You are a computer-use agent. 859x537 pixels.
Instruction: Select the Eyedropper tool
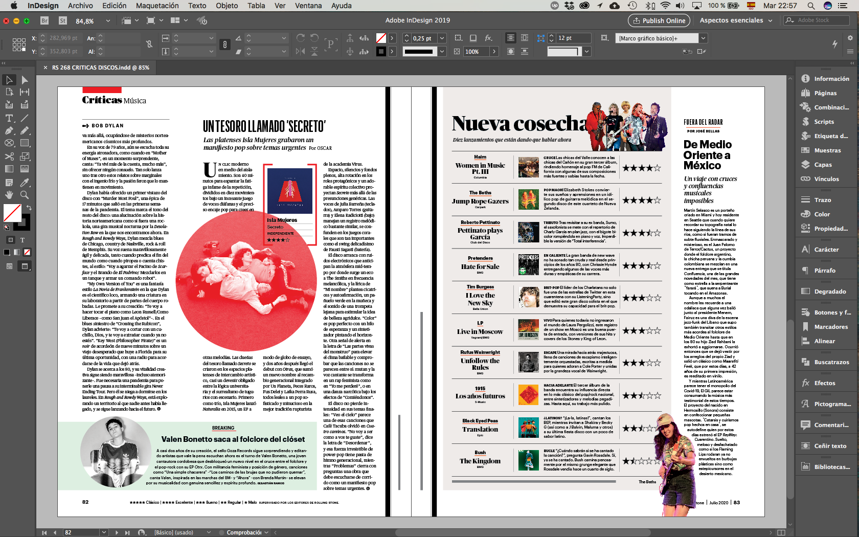[x=25, y=183]
